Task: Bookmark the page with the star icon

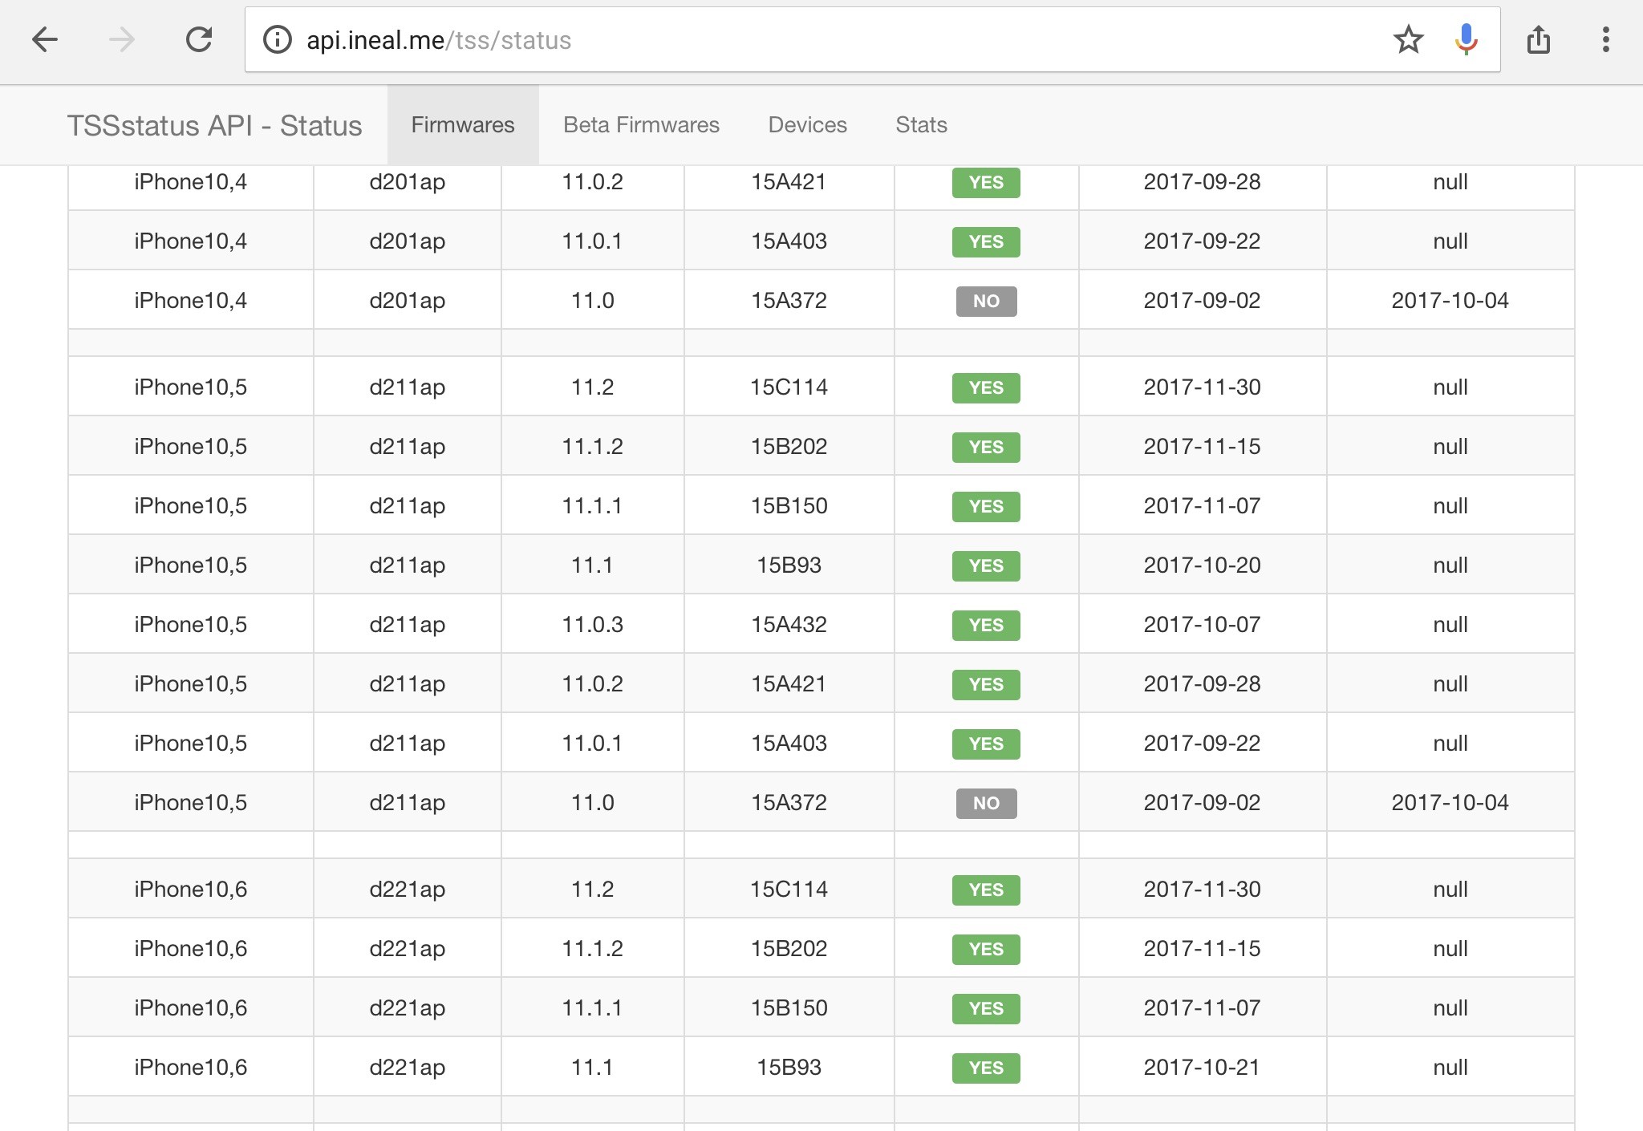Action: point(1408,39)
